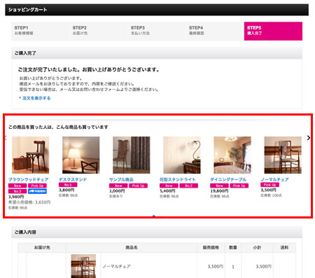This screenshot has height=278, width=315.
Task: Click the brown wood chair thumbnail
Action: click(x=30, y=155)
